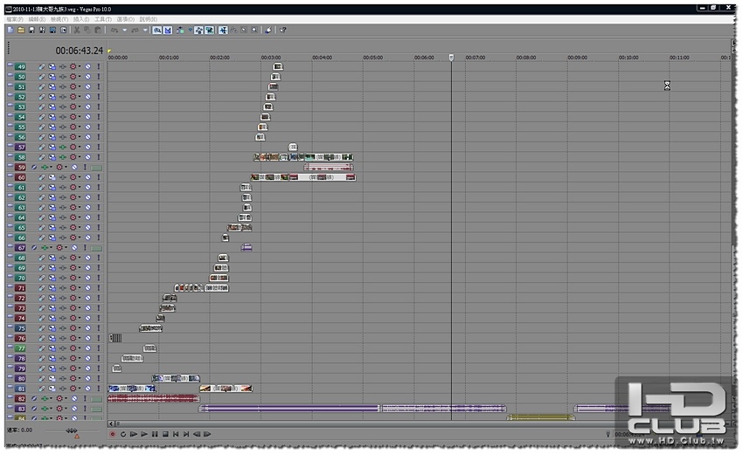Viewport: 743px width, 454px height.
Task: Click volume fader on audio track 67
Action: coord(96,248)
